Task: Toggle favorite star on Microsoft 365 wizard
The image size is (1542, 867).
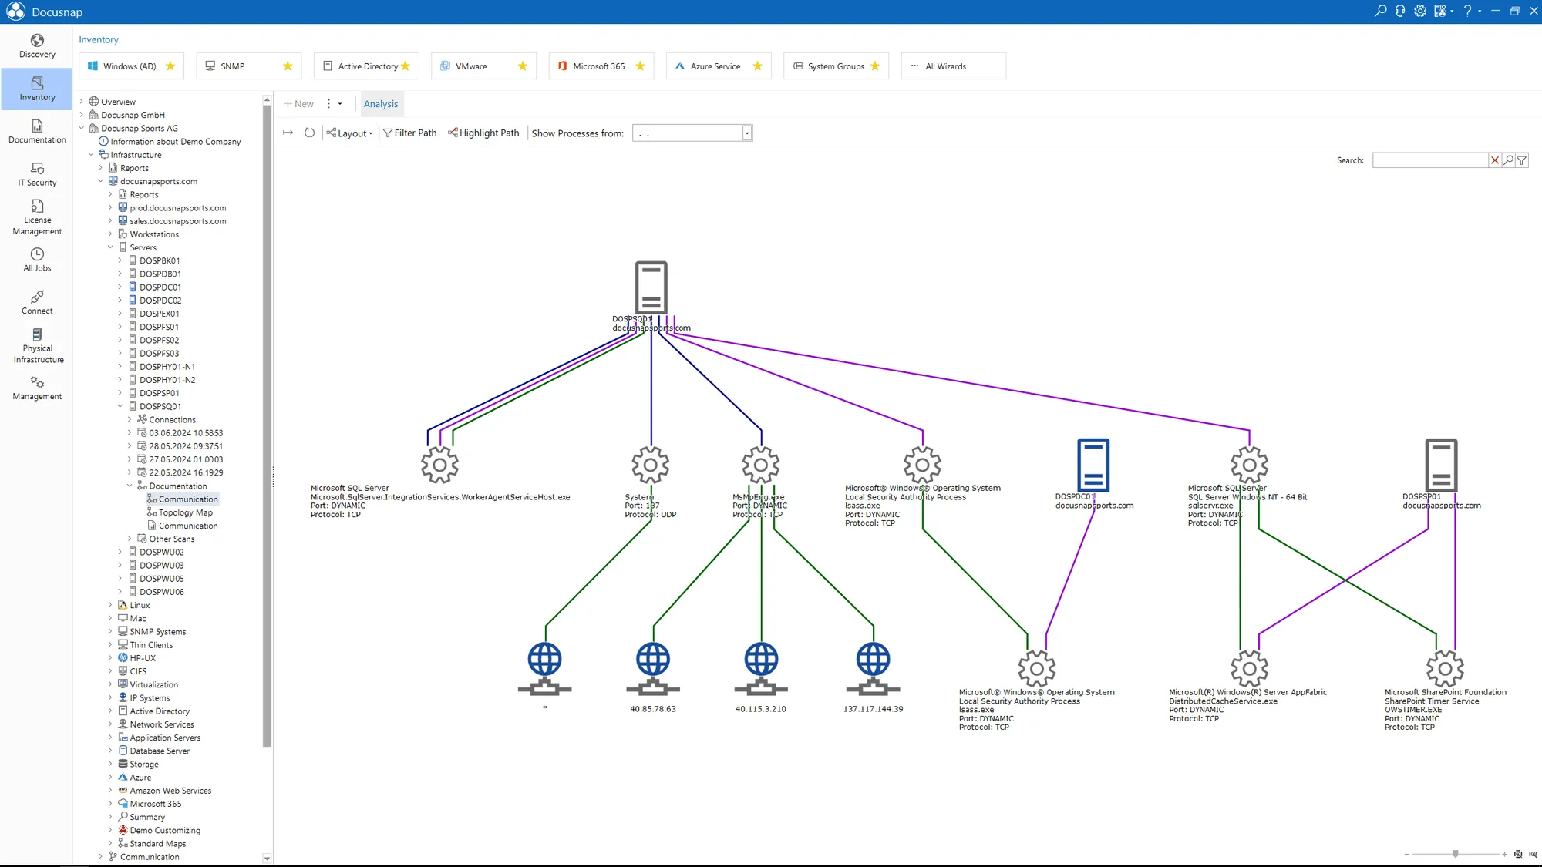Action: (x=640, y=66)
